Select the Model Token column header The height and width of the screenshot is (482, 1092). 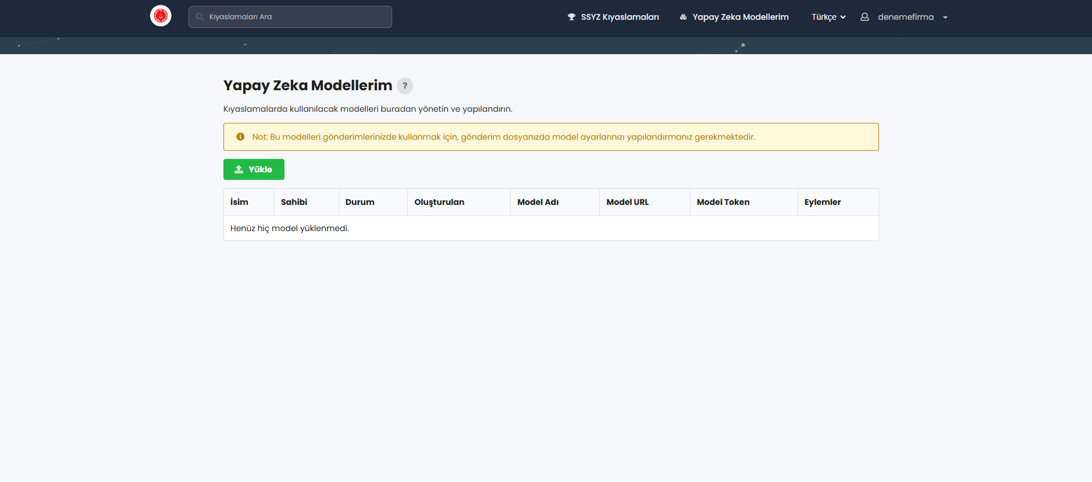[x=723, y=202]
